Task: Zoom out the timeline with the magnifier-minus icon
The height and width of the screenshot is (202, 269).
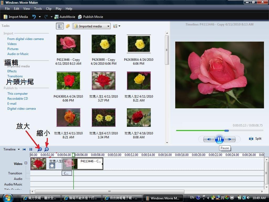Action: 46,149
